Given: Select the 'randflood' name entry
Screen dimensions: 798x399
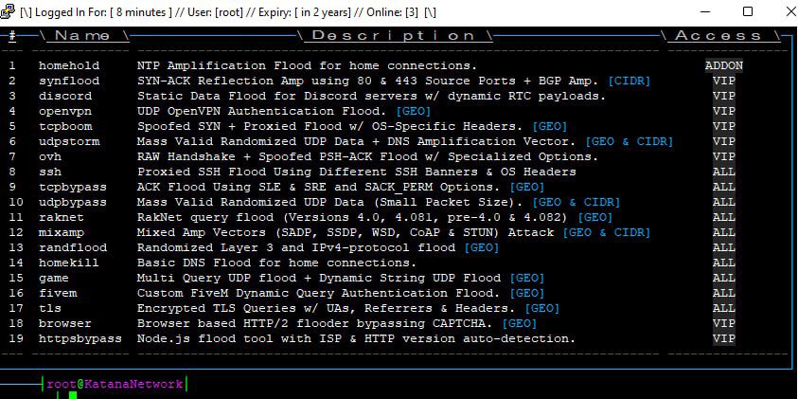Looking at the screenshot, I should [x=73, y=247].
